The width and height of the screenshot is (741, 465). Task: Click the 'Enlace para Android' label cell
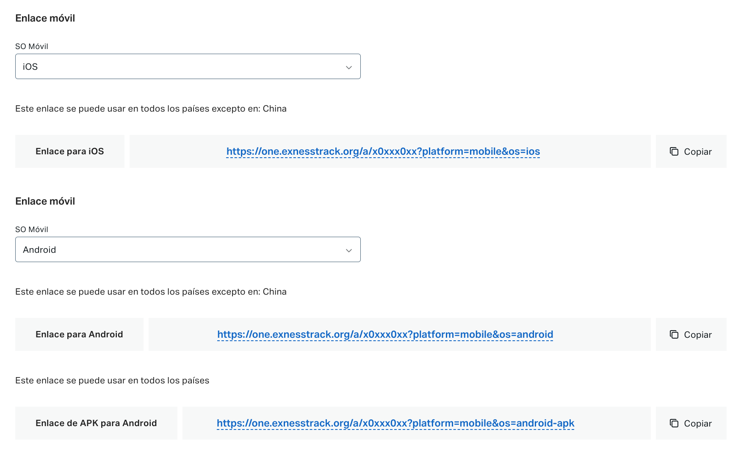(79, 334)
